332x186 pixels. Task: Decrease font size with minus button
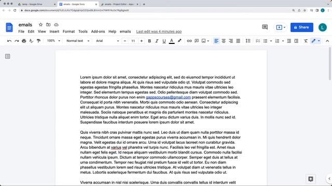click(125, 41)
